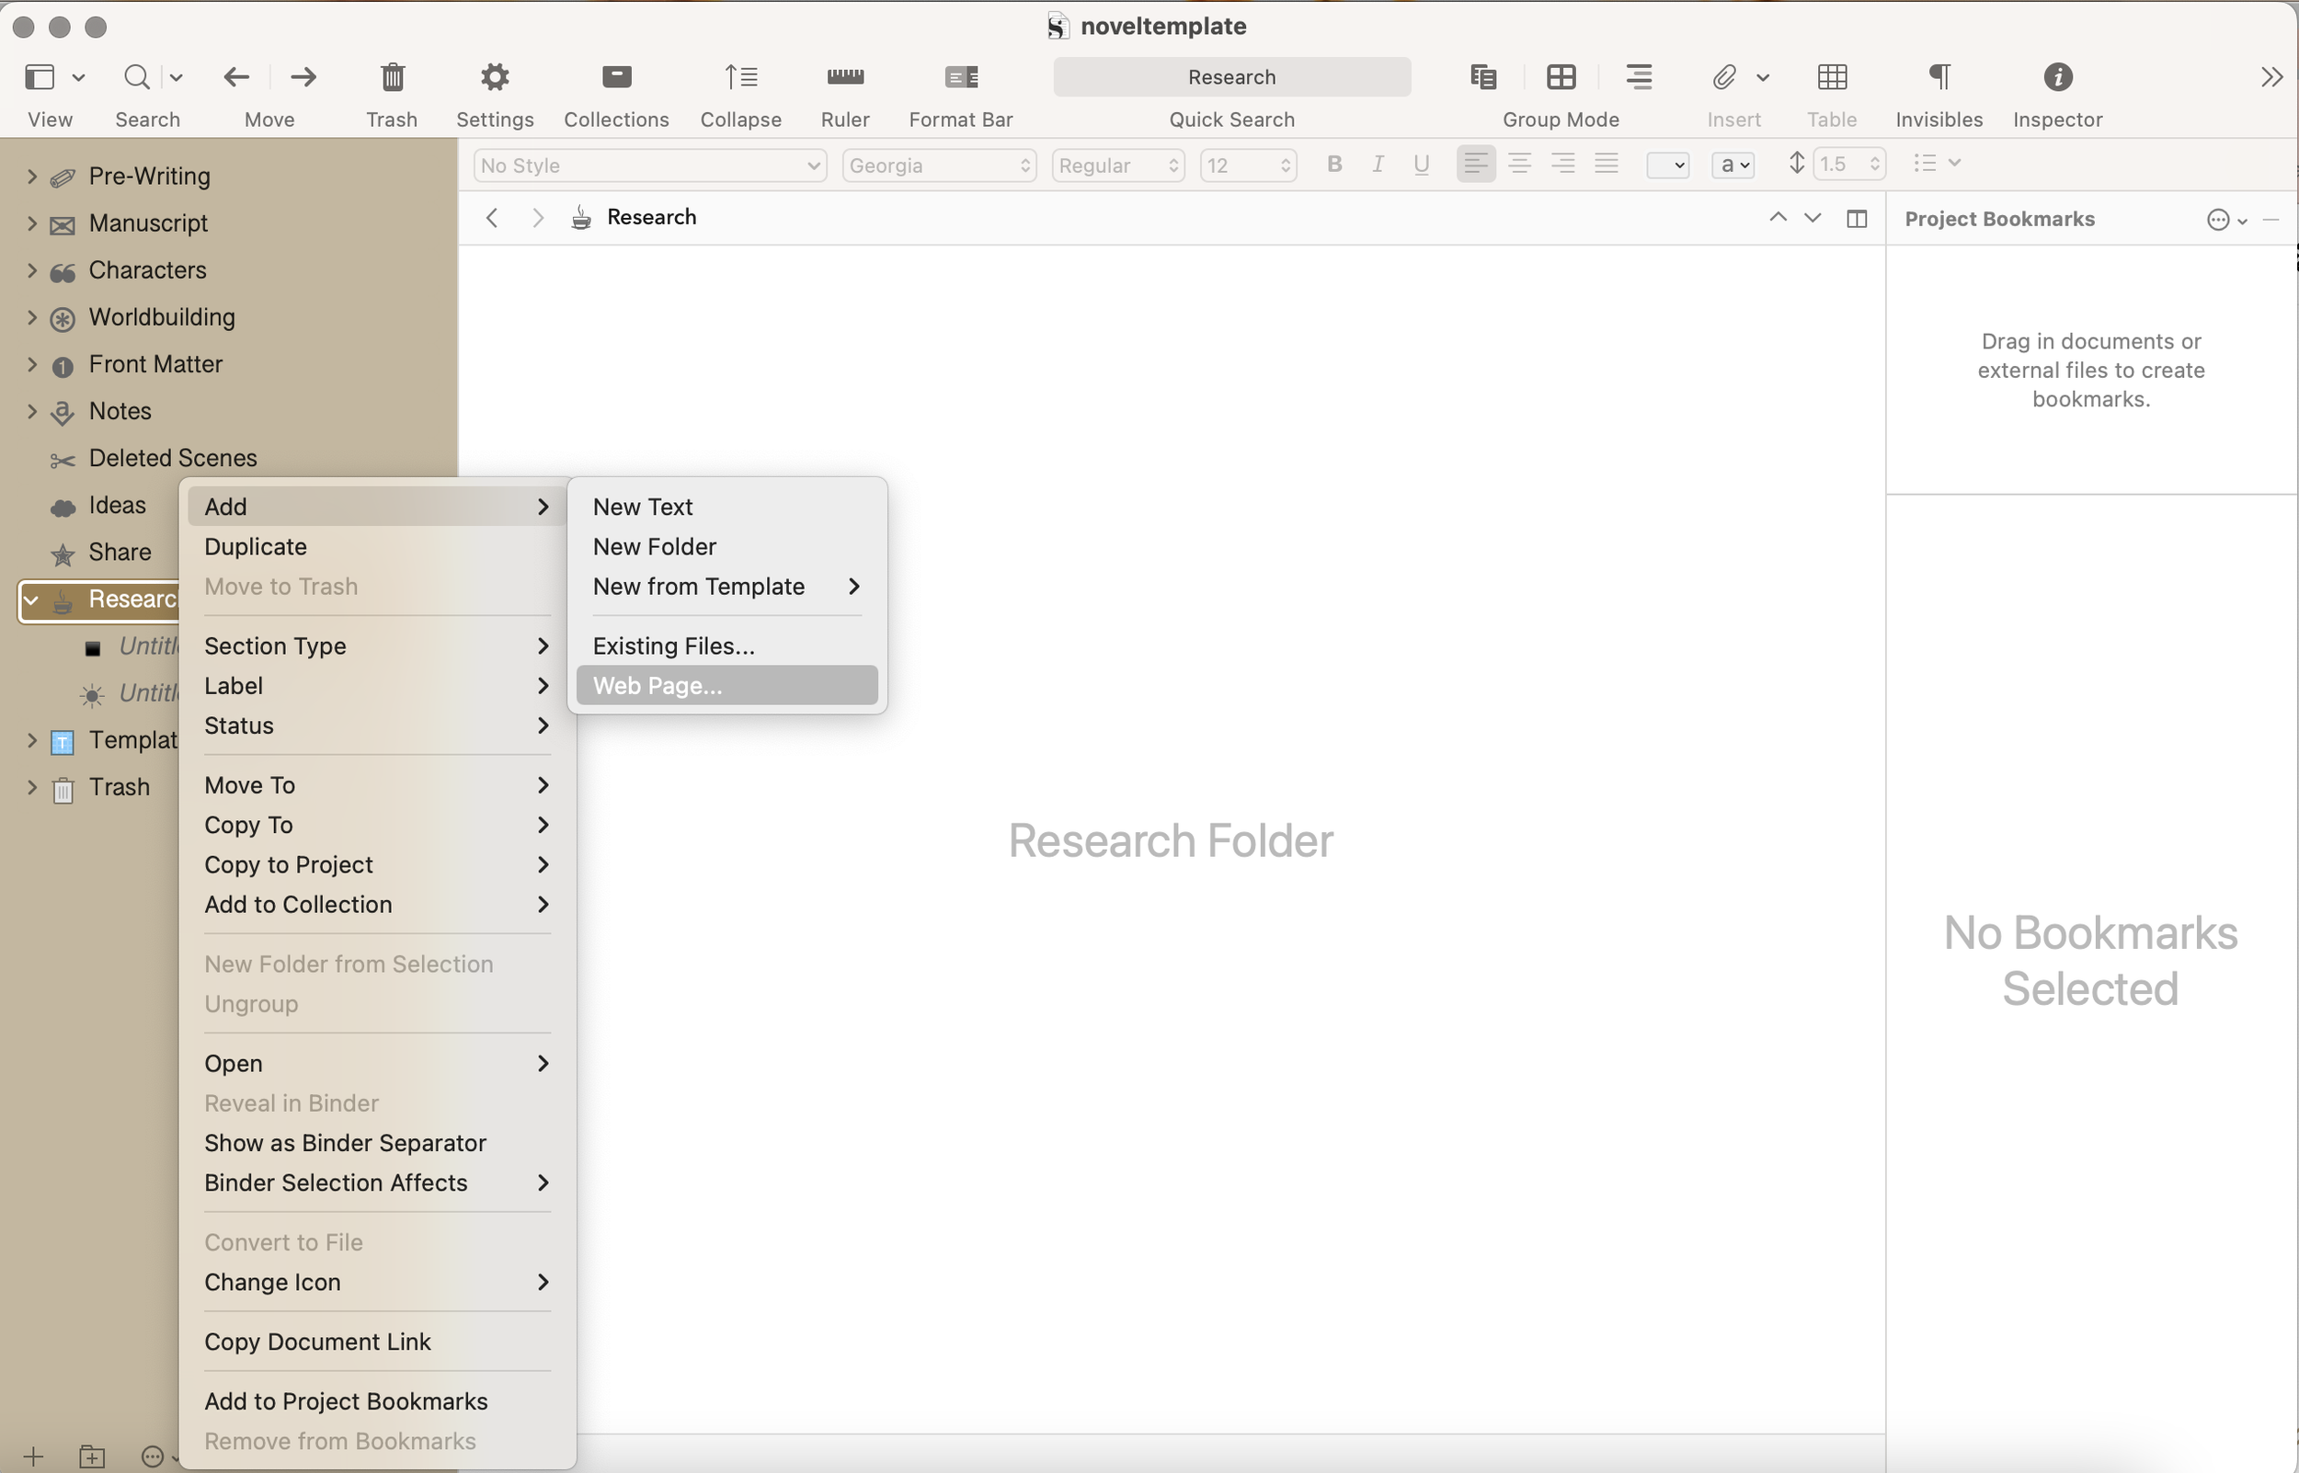The image size is (2299, 1473).
Task: Click Copy Document Link entry
Action: tap(317, 1341)
